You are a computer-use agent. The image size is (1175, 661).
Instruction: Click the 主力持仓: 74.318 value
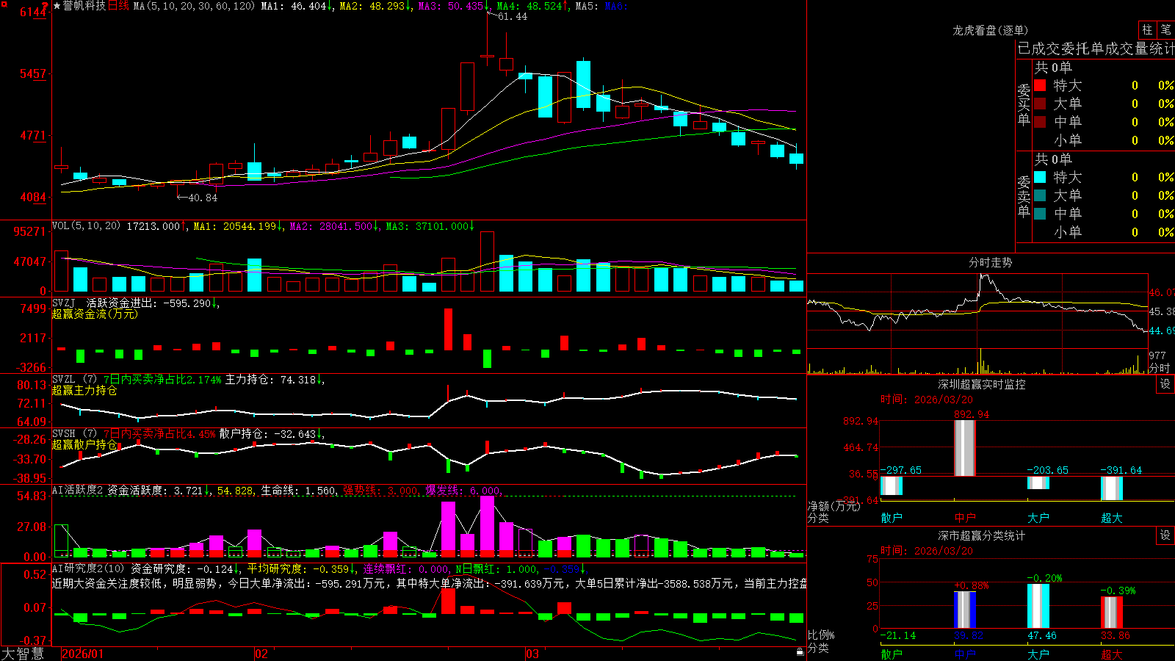[x=270, y=380]
